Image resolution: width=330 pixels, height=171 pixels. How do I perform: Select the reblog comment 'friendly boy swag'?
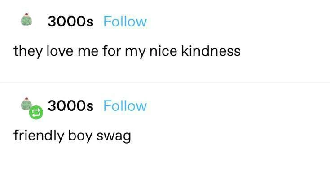pos(72,136)
